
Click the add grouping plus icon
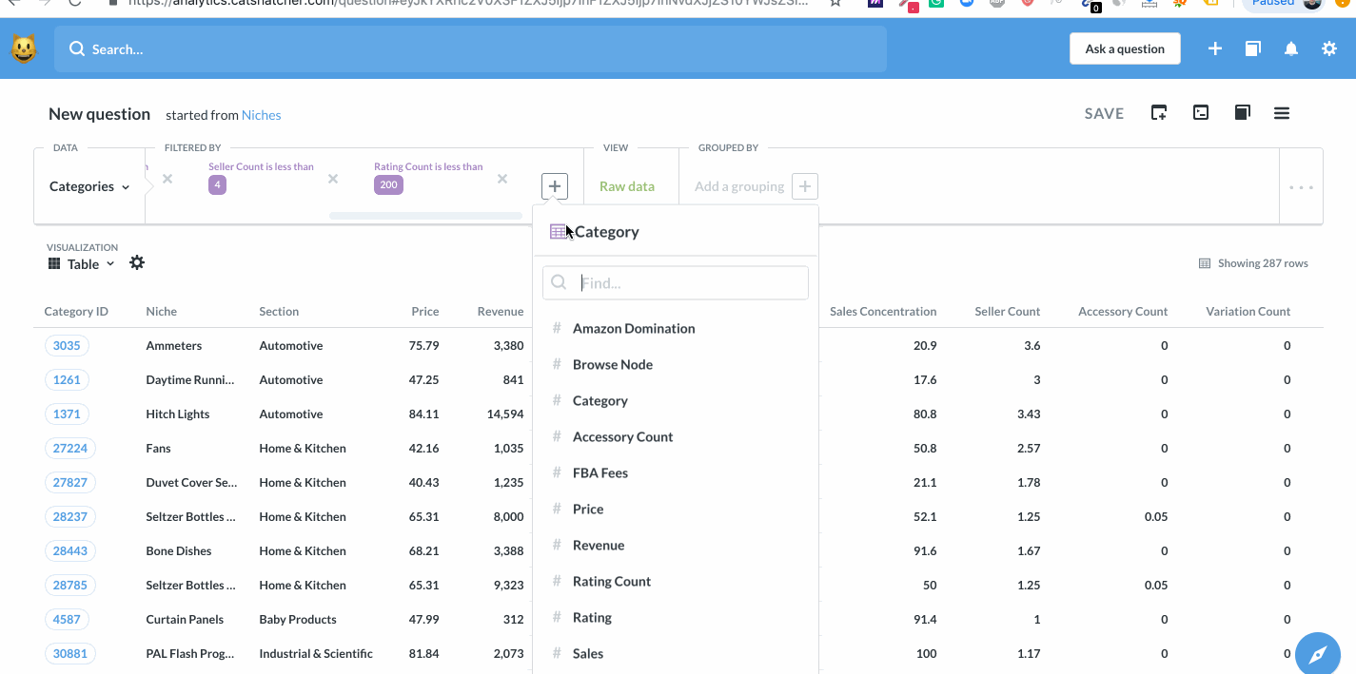[x=805, y=186]
